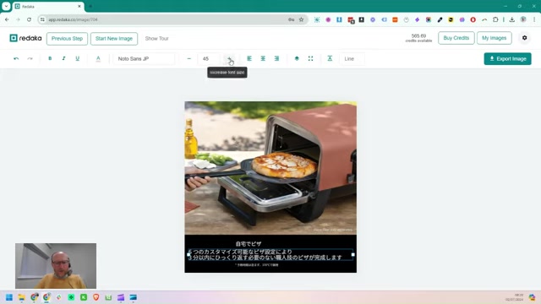Click the Show Tour link
The width and height of the screenshot is (541, 304).
[x=156, y=38]
